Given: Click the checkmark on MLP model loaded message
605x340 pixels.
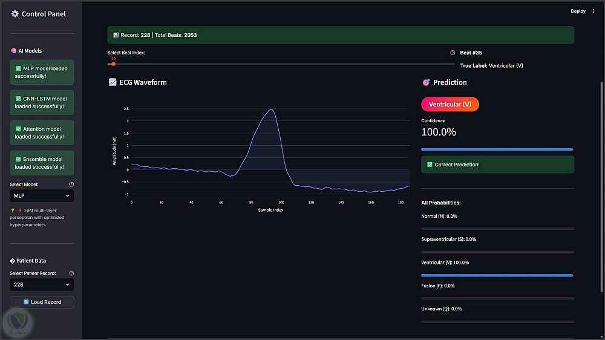Looking at the screenshot, I should pyautogui.click(x=18, y=68).
